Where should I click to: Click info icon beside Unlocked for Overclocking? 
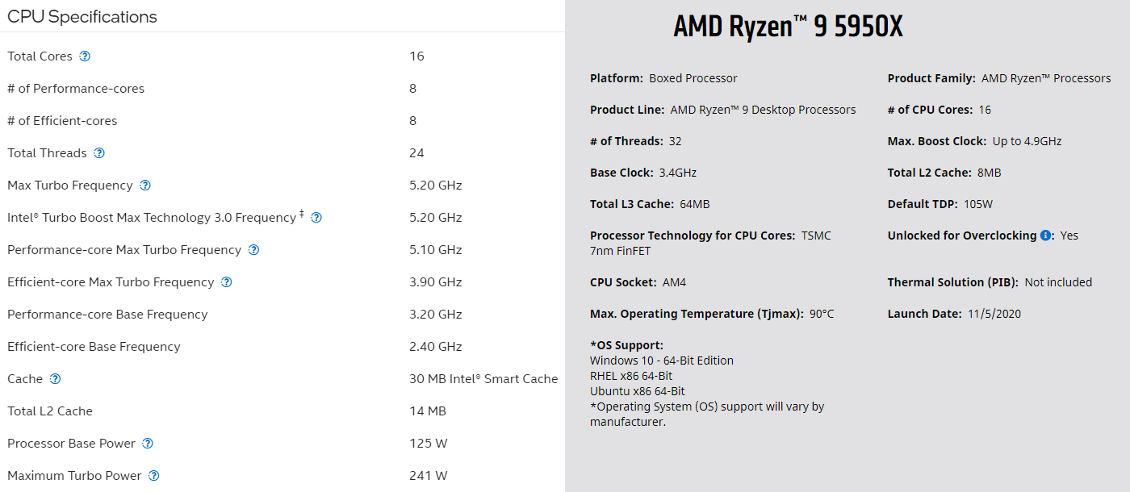(x=1046, y=236)
